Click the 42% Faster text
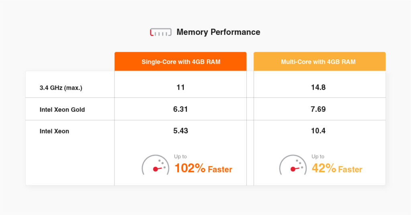Screen dimensions: 411x215 337,168
